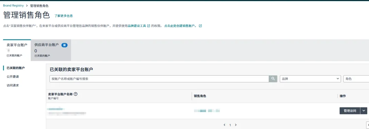This screenshot has width=369, height=129.
Task: Expand arrow next to 管理访问 button
Action: (364, 111)
